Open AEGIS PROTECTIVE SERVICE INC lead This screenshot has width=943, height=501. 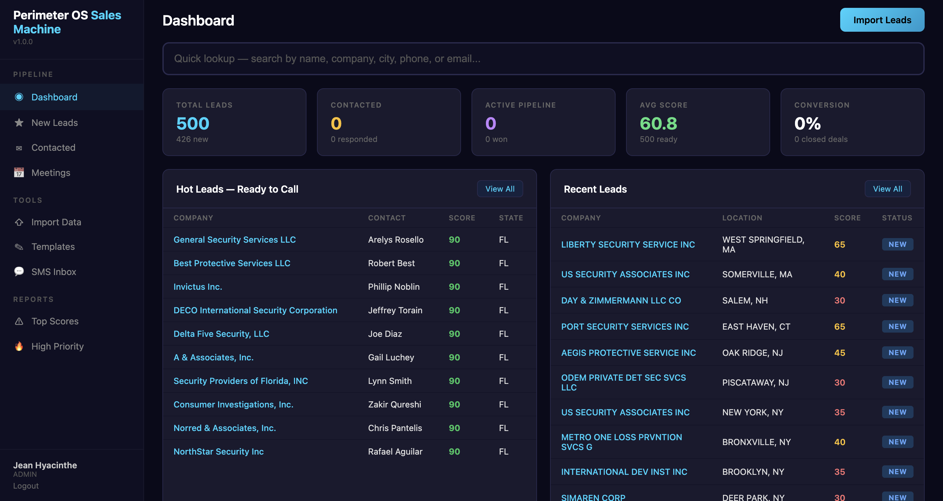tap(629, 353)
